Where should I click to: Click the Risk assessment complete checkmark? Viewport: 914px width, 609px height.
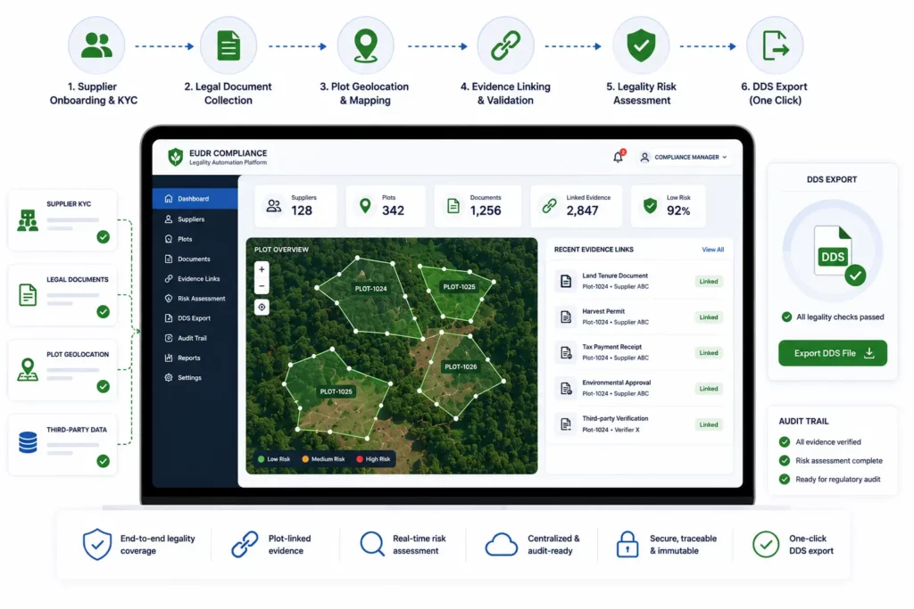pos(784,460)
